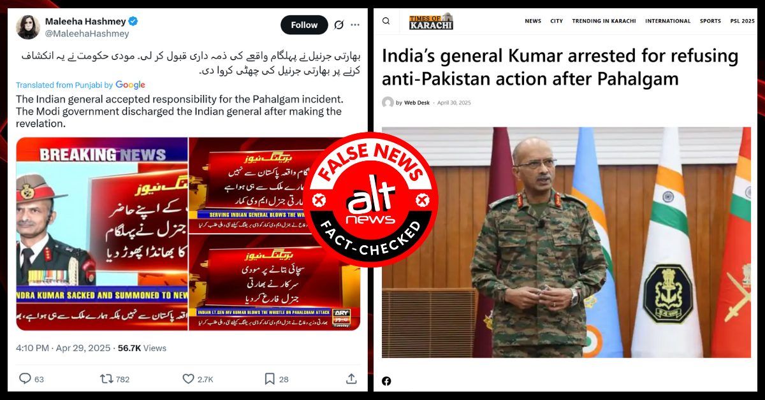Screen dimensions: 765x400
Task: Select the TRENDING IN KARACHI menu item
Action: tap(604, 21)
